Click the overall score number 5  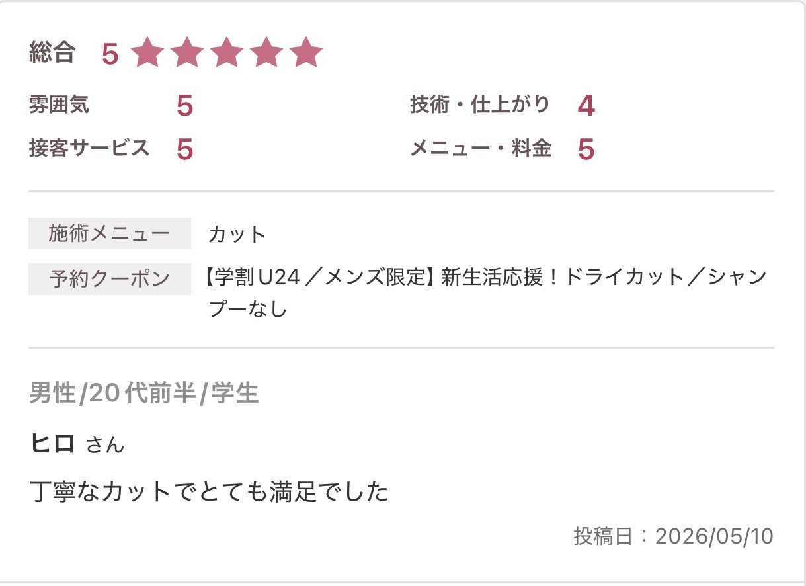[110, 54]
